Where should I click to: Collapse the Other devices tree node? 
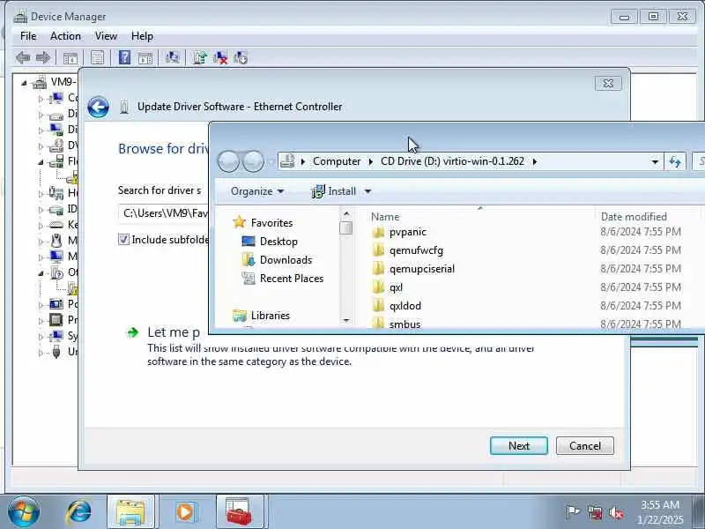pyautogui.click(x=41, y=273)
